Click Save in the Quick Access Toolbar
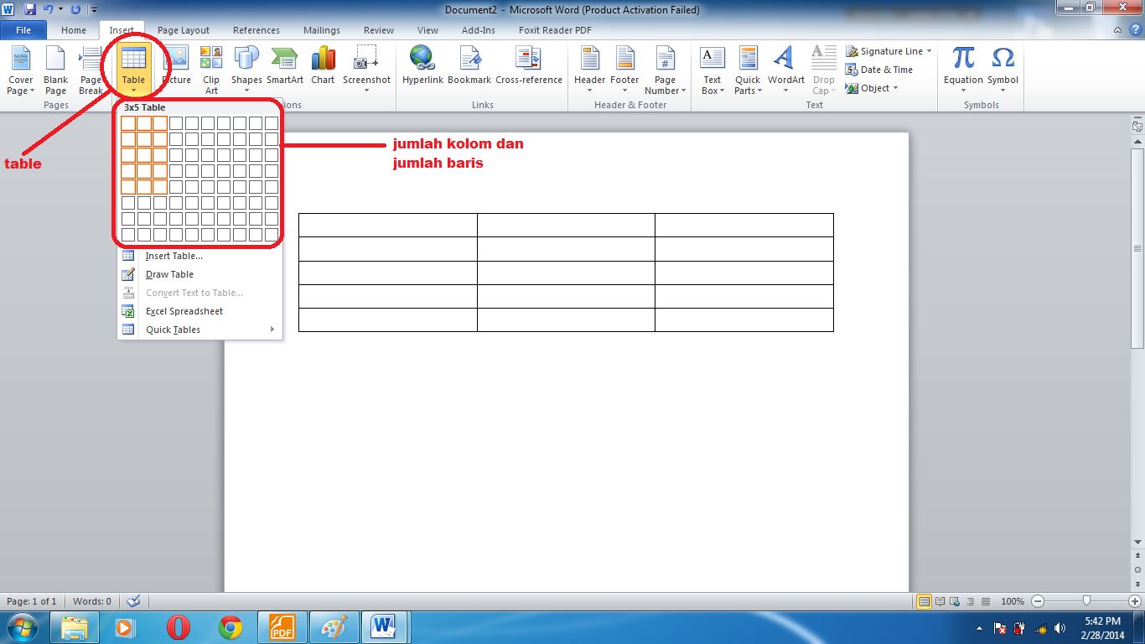 coord(30,9)
